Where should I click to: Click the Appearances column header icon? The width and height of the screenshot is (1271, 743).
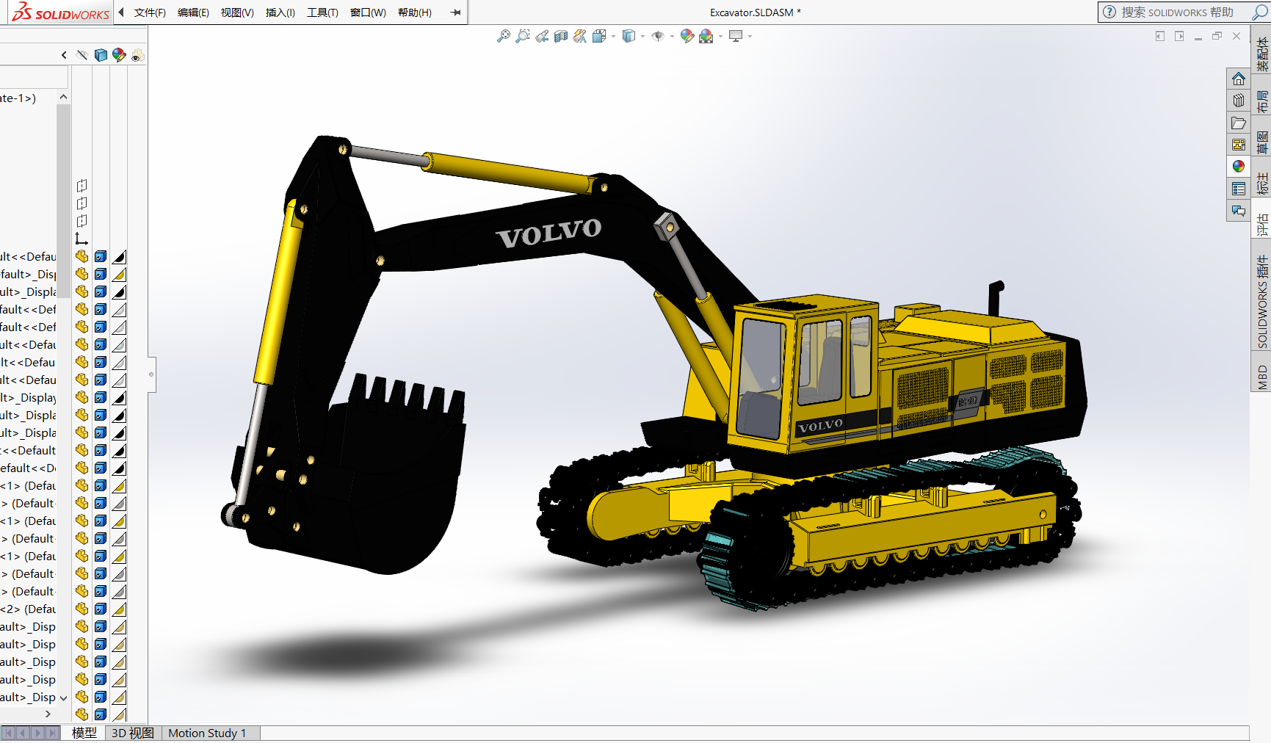[x=119, y=55]
